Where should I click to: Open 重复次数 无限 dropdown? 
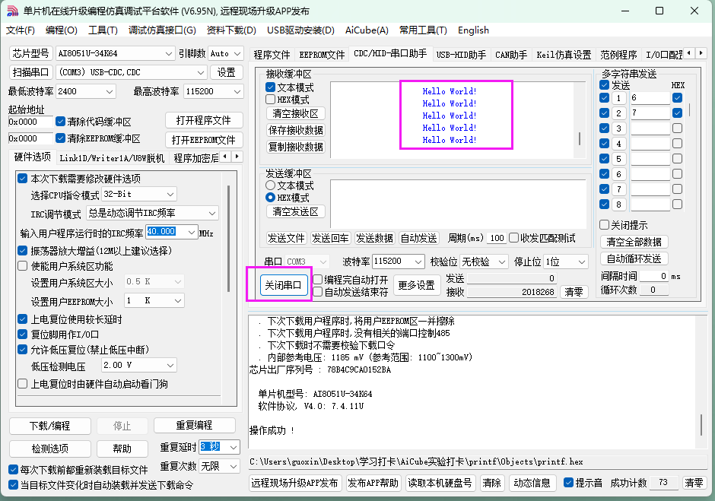pyautogui.click(x=220, y=466)
